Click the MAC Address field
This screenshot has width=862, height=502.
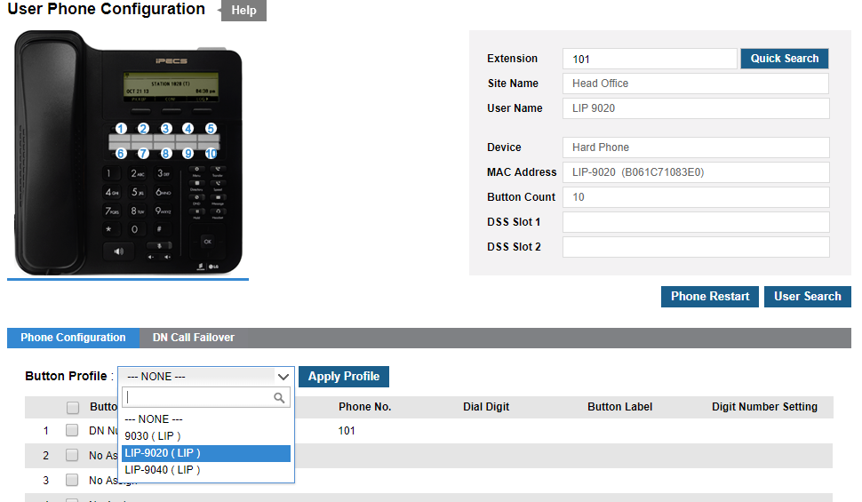696,172
